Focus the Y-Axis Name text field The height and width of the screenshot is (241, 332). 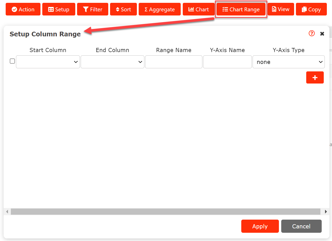227,62
